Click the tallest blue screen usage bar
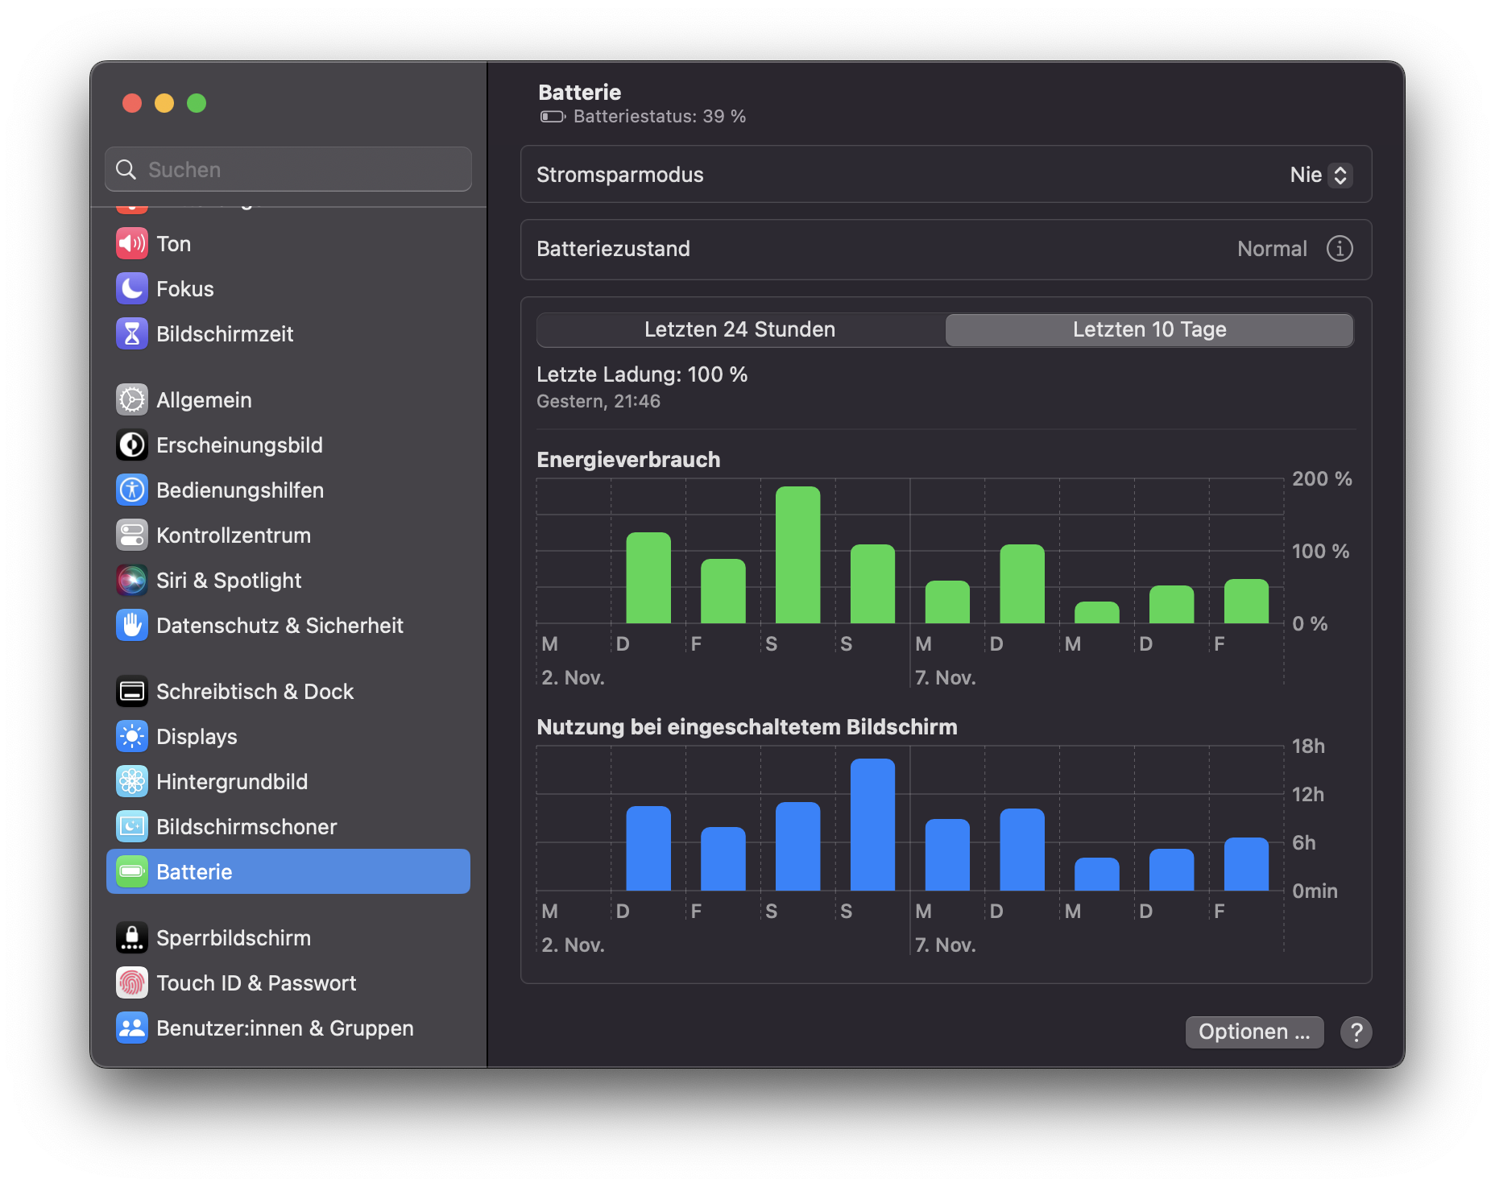 (872, 825)
